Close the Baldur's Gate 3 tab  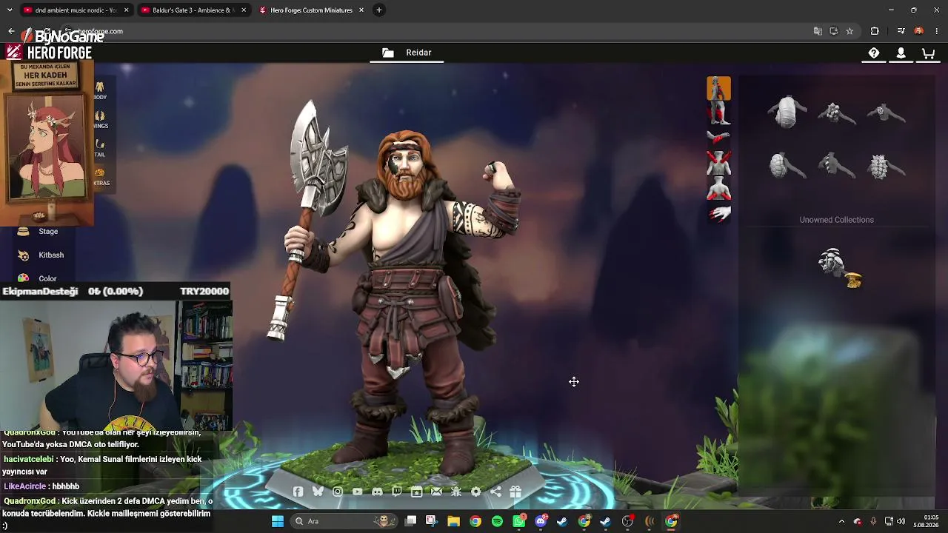(244, 10)
